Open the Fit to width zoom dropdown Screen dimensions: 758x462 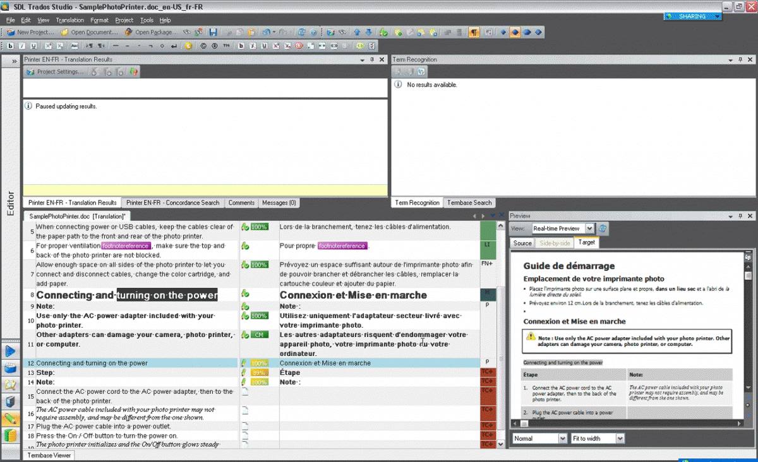[x=620, y=439]
